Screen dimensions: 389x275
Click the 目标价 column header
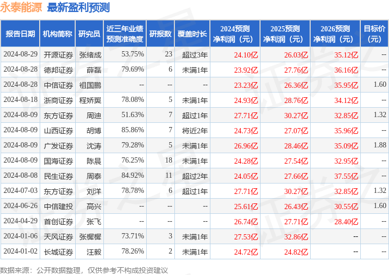[x=374, y=34]
